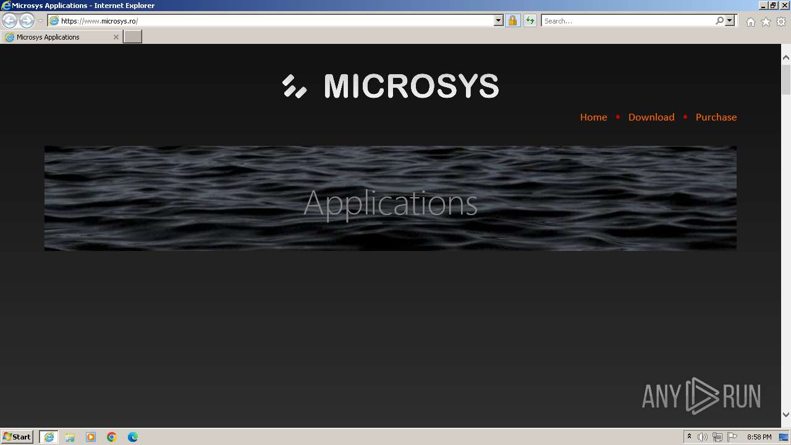This screenshot has height=445, width=791.
Task: Go to the Home page link
Action: (x=593, y=117)
